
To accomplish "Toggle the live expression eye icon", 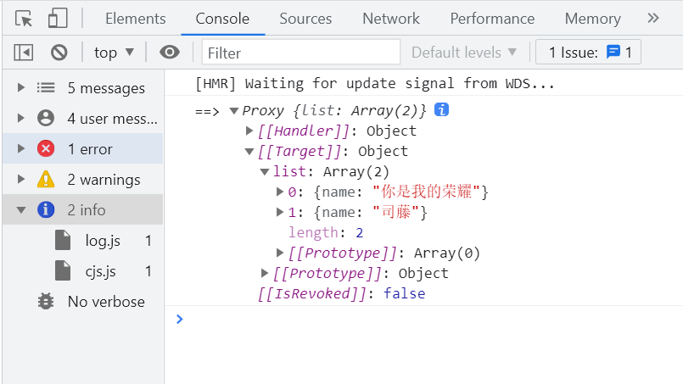I will click(170, 53).
